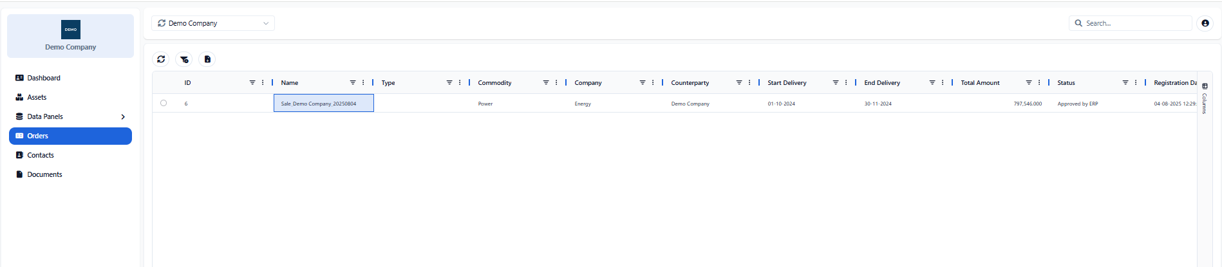Open filter for Start Delivery column
Viewport: 1222px width, 267px height.
point(836,82)
